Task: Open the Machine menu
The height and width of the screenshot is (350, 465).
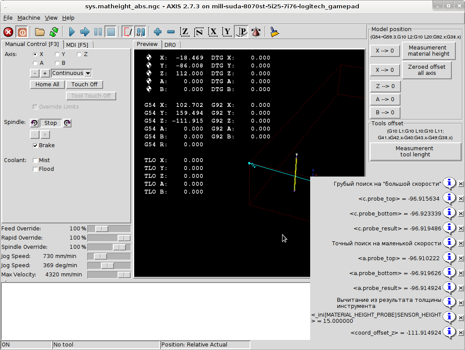Action: (29, 18)
